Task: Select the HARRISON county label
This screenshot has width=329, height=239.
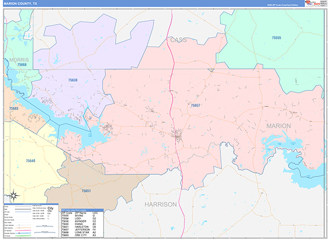Action: coord(161,204)
